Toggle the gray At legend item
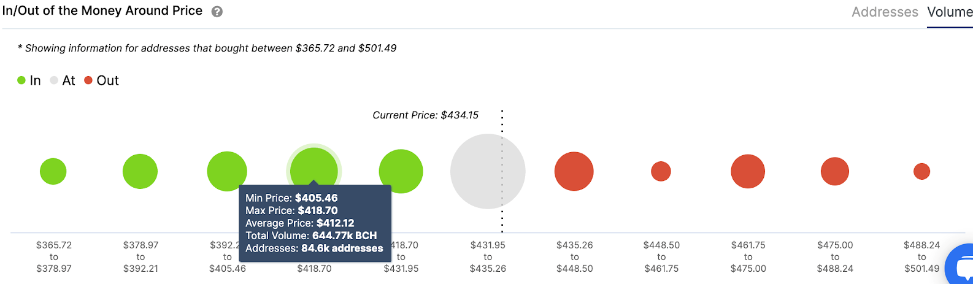 point(63,80)
